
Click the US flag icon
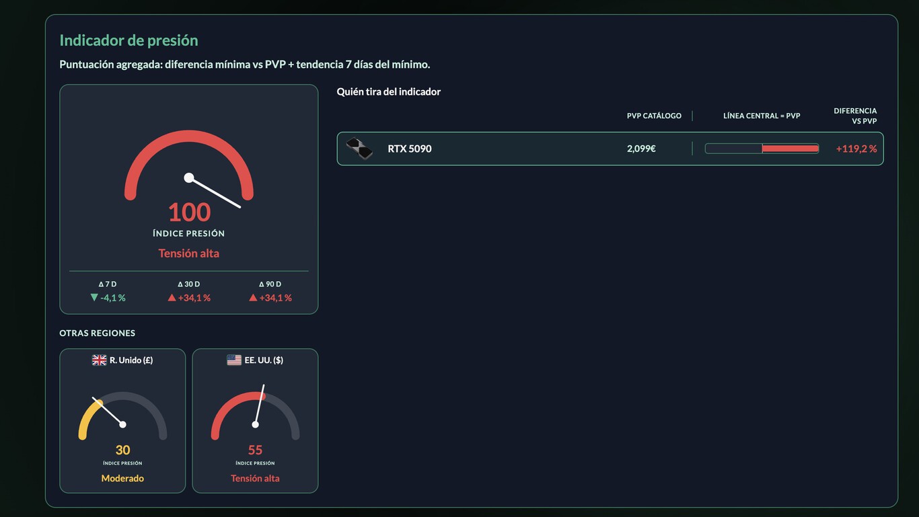(234, 360)
